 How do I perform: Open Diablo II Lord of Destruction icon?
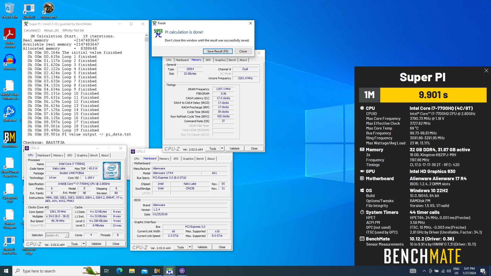[10, 245]
